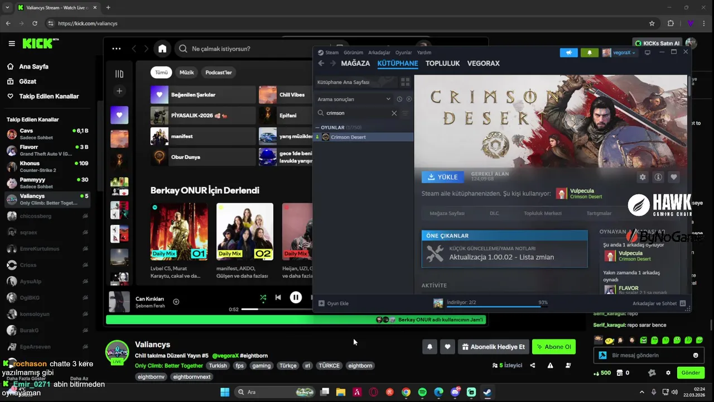Go back in Steam navigation
This screenshot has height=402, width=714.
click(321, 64)
